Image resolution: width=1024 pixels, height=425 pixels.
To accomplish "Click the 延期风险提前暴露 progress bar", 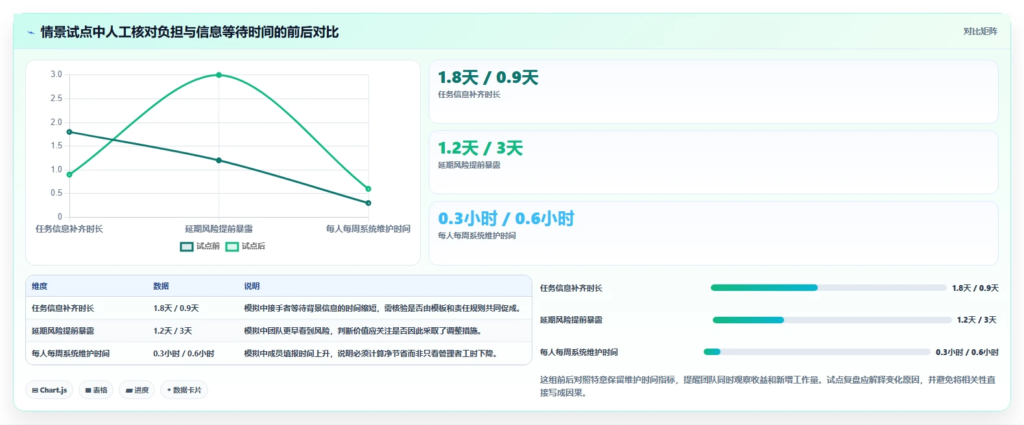I will pyautogui.click(x=832, y=320).
